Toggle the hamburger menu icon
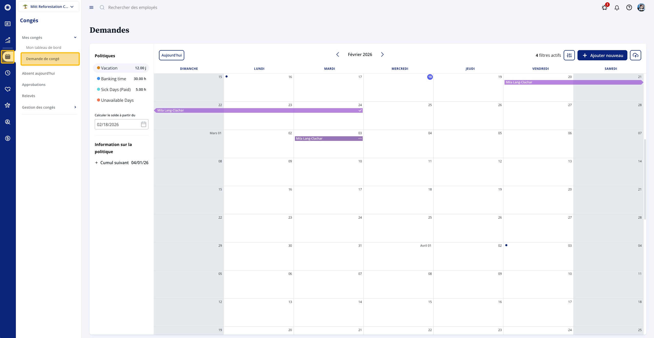 (91, 7)
